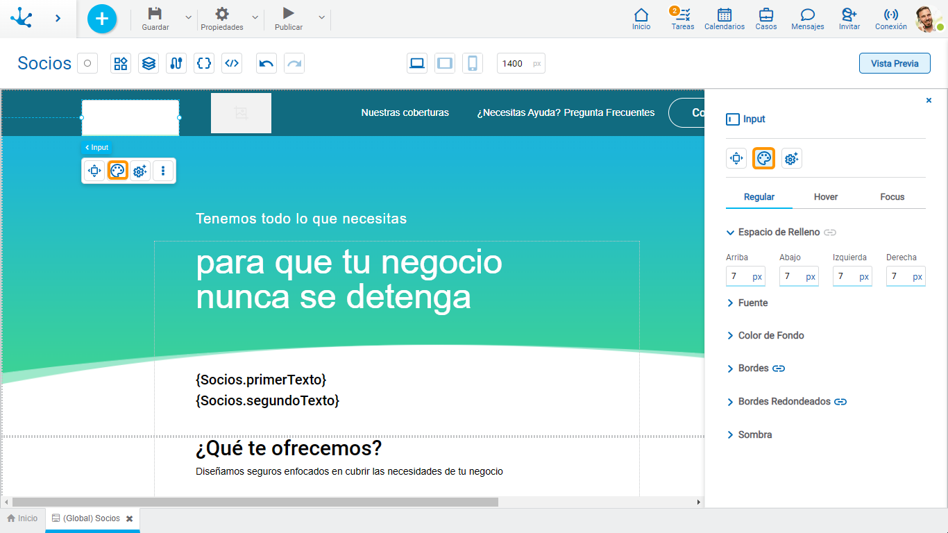The height and width of the screenshot is (533, 948).
Task: Switch to laptop desktop view
Action: click(417, 63)
